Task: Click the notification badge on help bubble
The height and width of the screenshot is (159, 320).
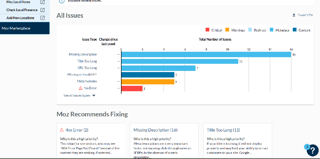Action: 307,146
